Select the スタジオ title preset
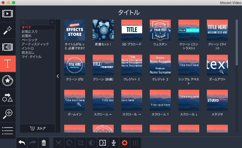 pos(217,100)
